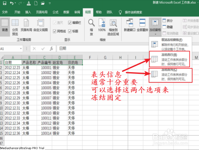
Task: Click the 同步滚动 button
Action: (x=191, y=27)
